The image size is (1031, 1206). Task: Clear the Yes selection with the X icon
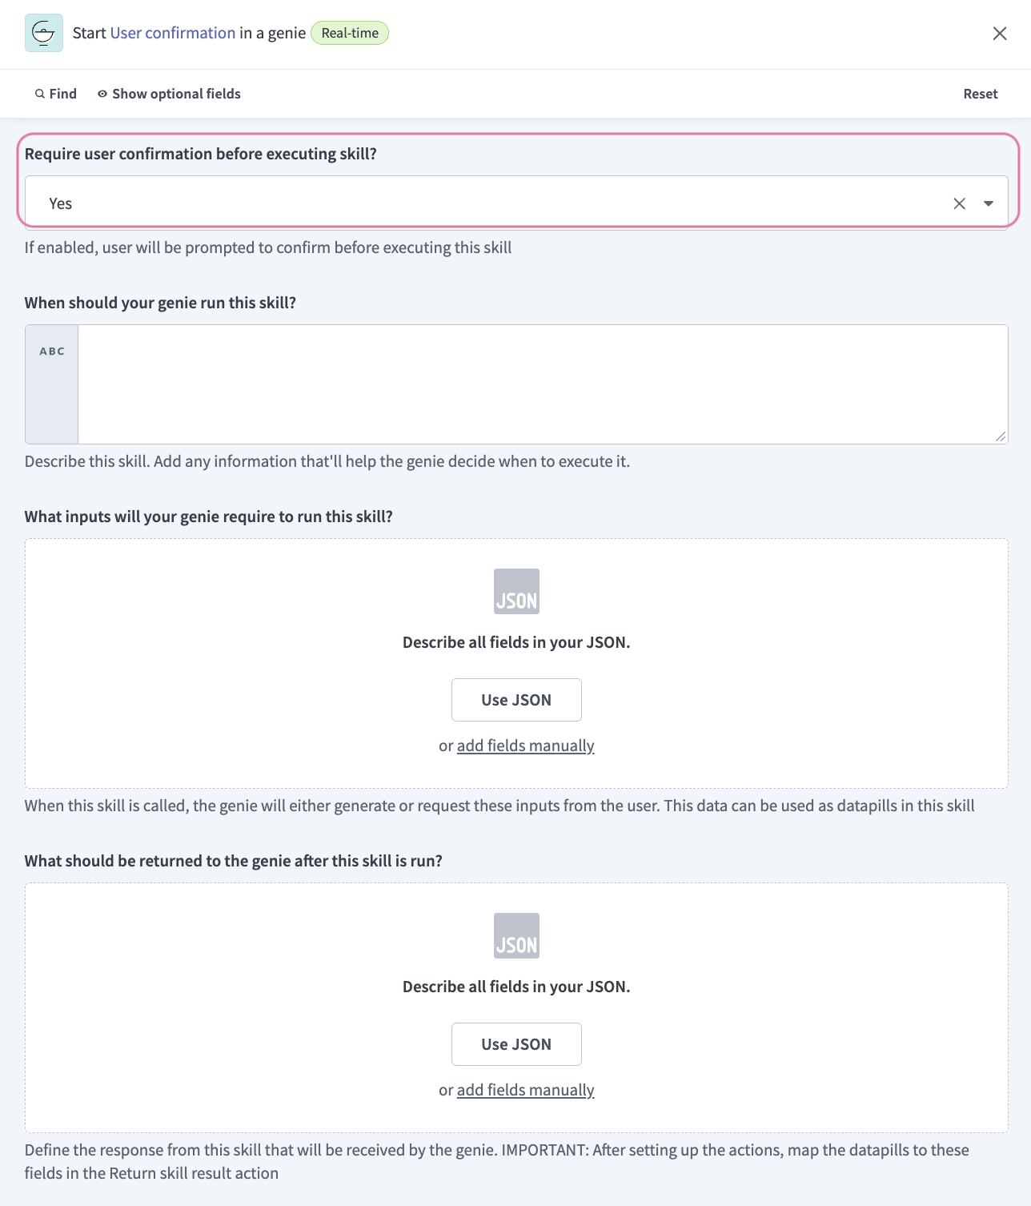959,203
